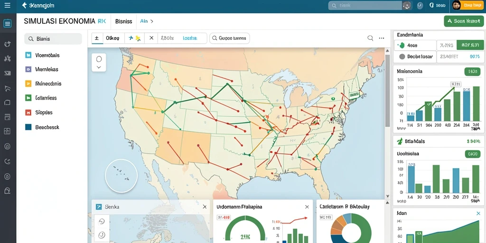Select the yellow-blue star tool icon
This screenshot has width=486, height=243.
(135, 38)
